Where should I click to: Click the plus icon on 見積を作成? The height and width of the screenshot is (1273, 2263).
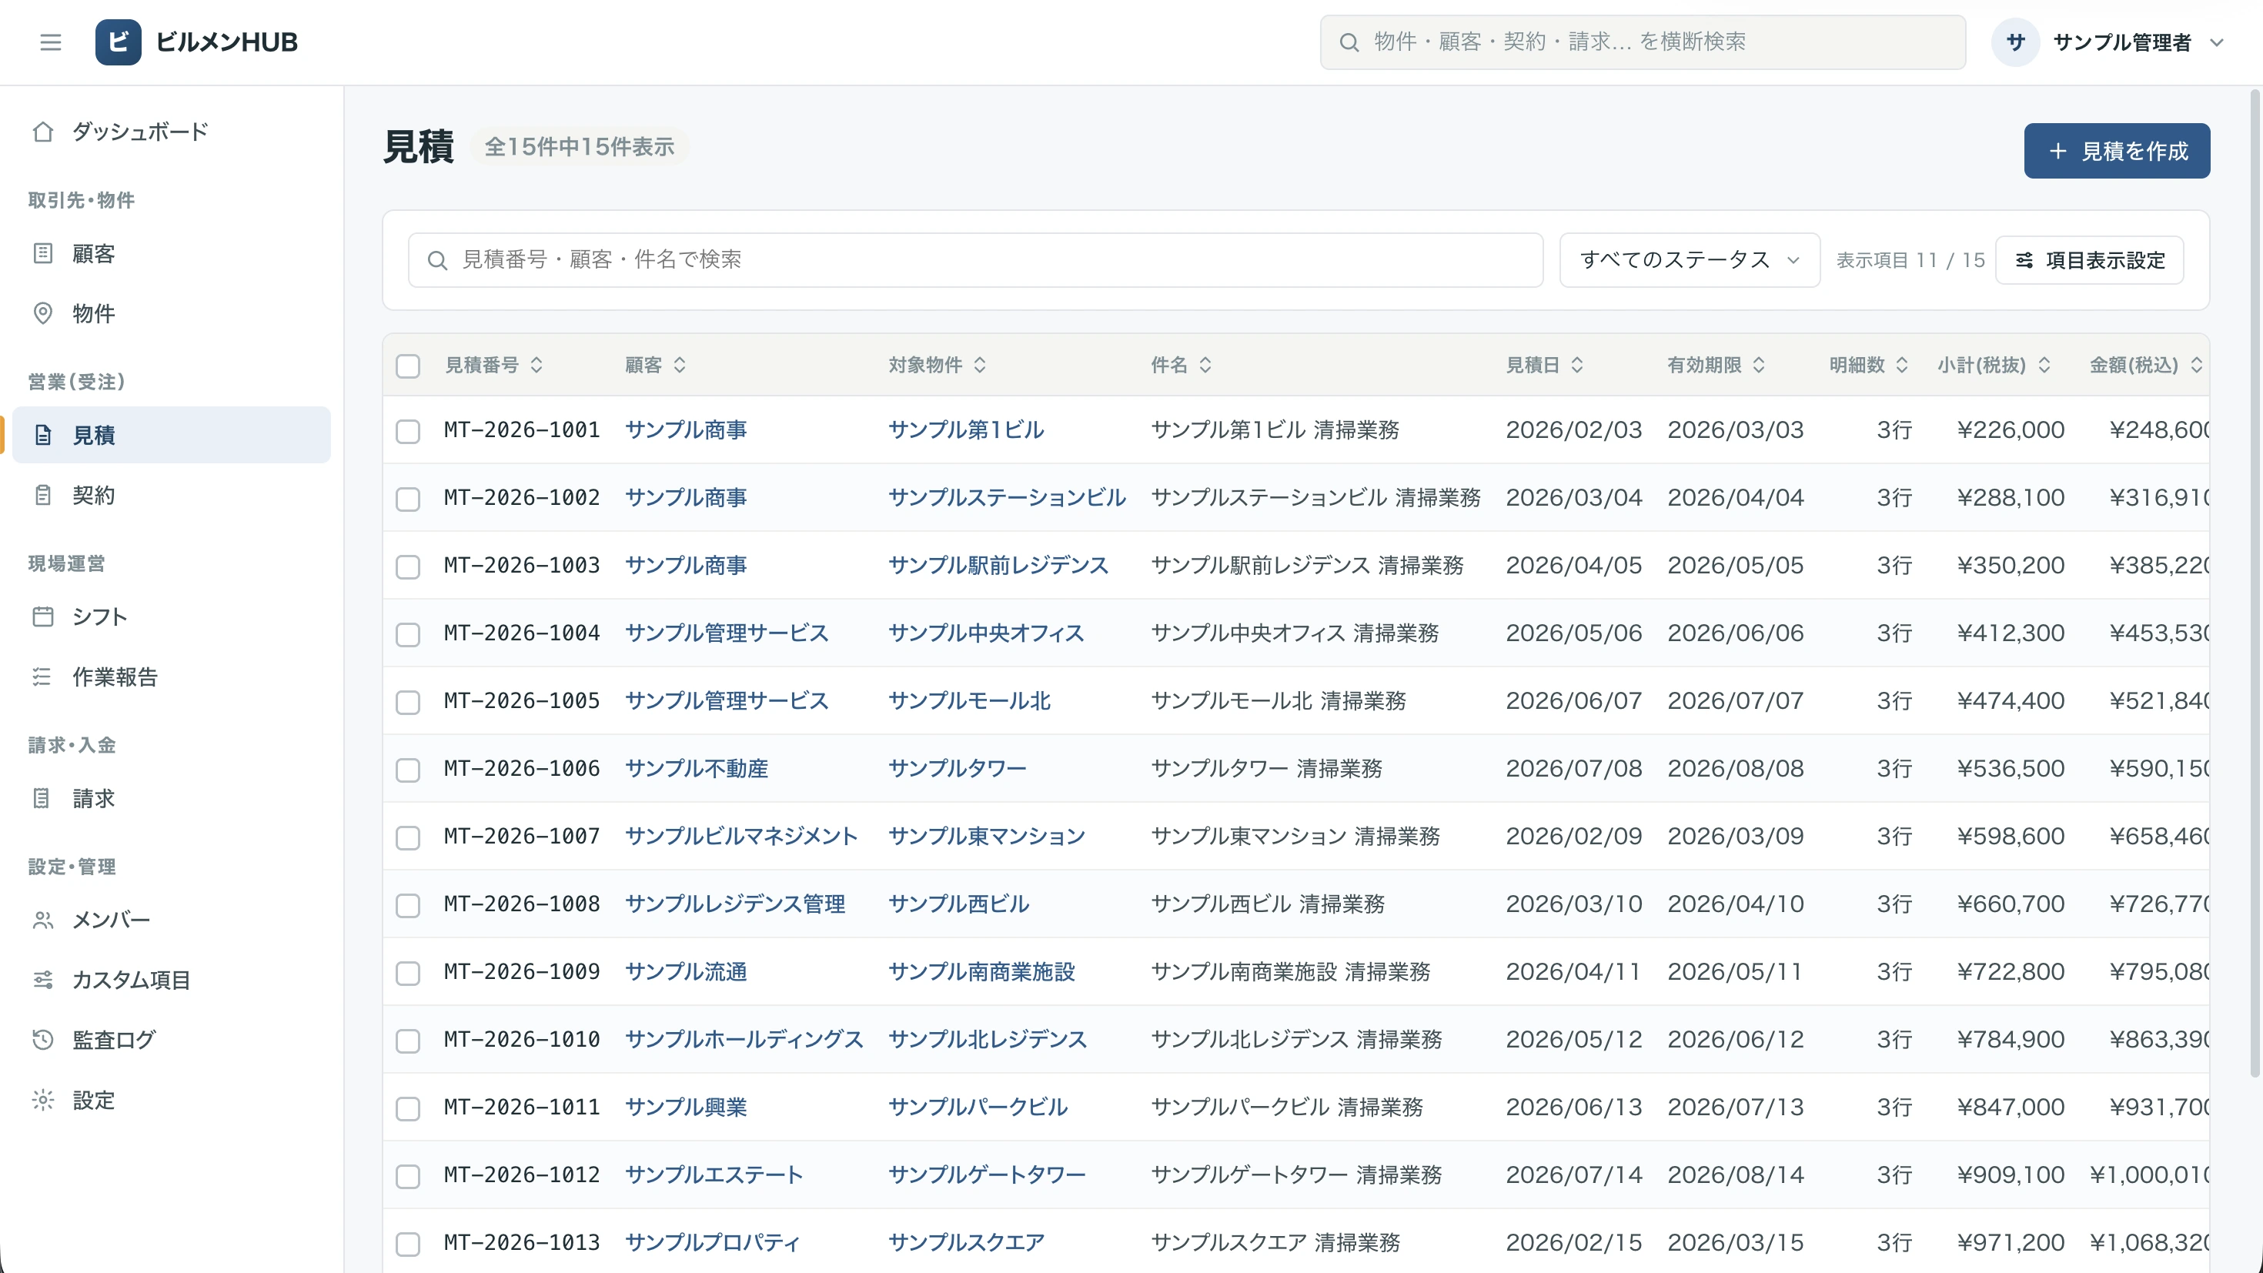2057,151
